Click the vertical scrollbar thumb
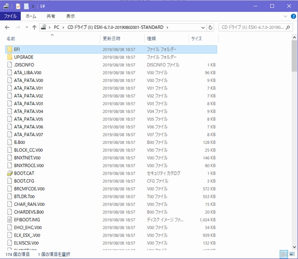298x259 pixels. (x=295, y=56)
